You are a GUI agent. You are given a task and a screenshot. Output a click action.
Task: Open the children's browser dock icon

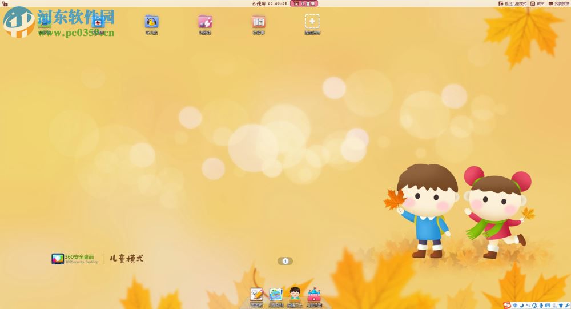point(276,294)
